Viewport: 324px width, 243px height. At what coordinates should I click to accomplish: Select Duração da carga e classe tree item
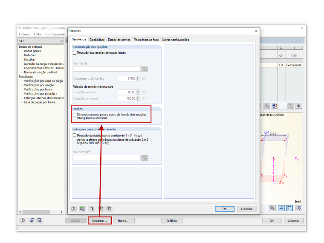point(44,64)
